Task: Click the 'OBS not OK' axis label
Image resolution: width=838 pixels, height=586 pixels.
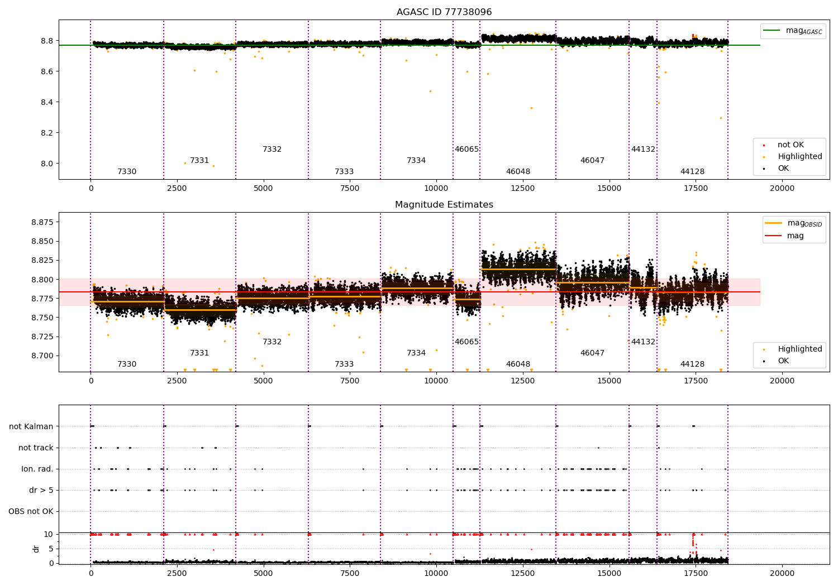Action: 31,511
